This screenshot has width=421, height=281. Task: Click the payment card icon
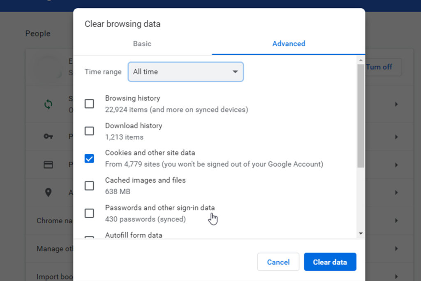coord(49,165)
